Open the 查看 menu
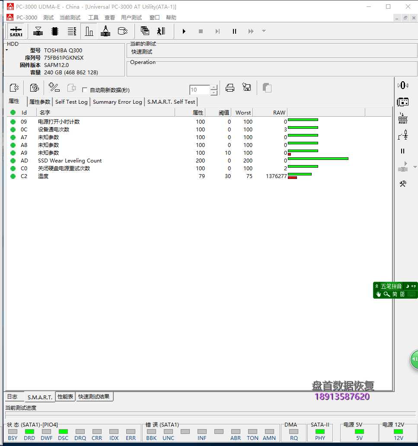This screenshot has width=418, height=446. pyautogui.click(x=109, y=18)
